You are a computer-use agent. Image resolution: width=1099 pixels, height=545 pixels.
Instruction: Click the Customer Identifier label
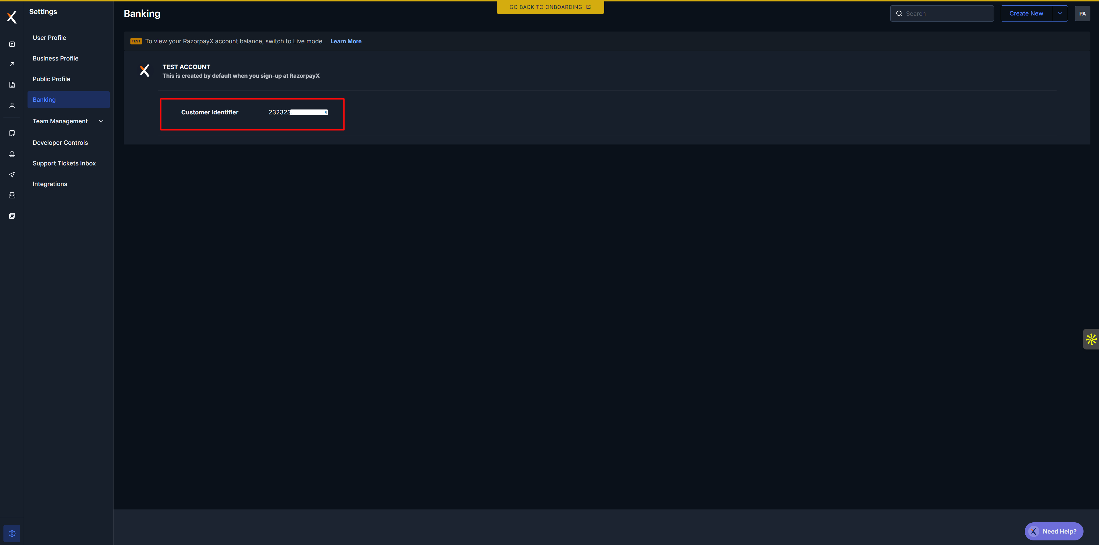(x=210, y=112)
